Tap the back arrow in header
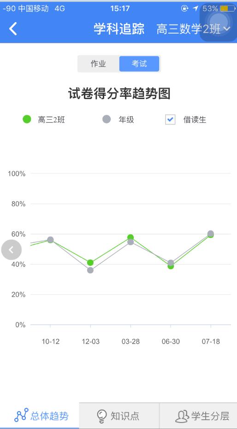 (x=13, y=29)
